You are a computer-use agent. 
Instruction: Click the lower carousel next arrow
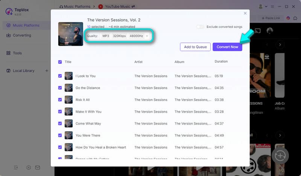280,135
